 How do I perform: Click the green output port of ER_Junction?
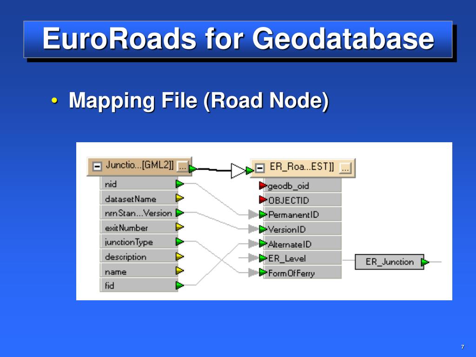coord(425,262)
